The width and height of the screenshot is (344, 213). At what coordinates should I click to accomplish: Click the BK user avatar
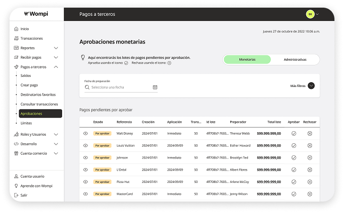[310, 14]
